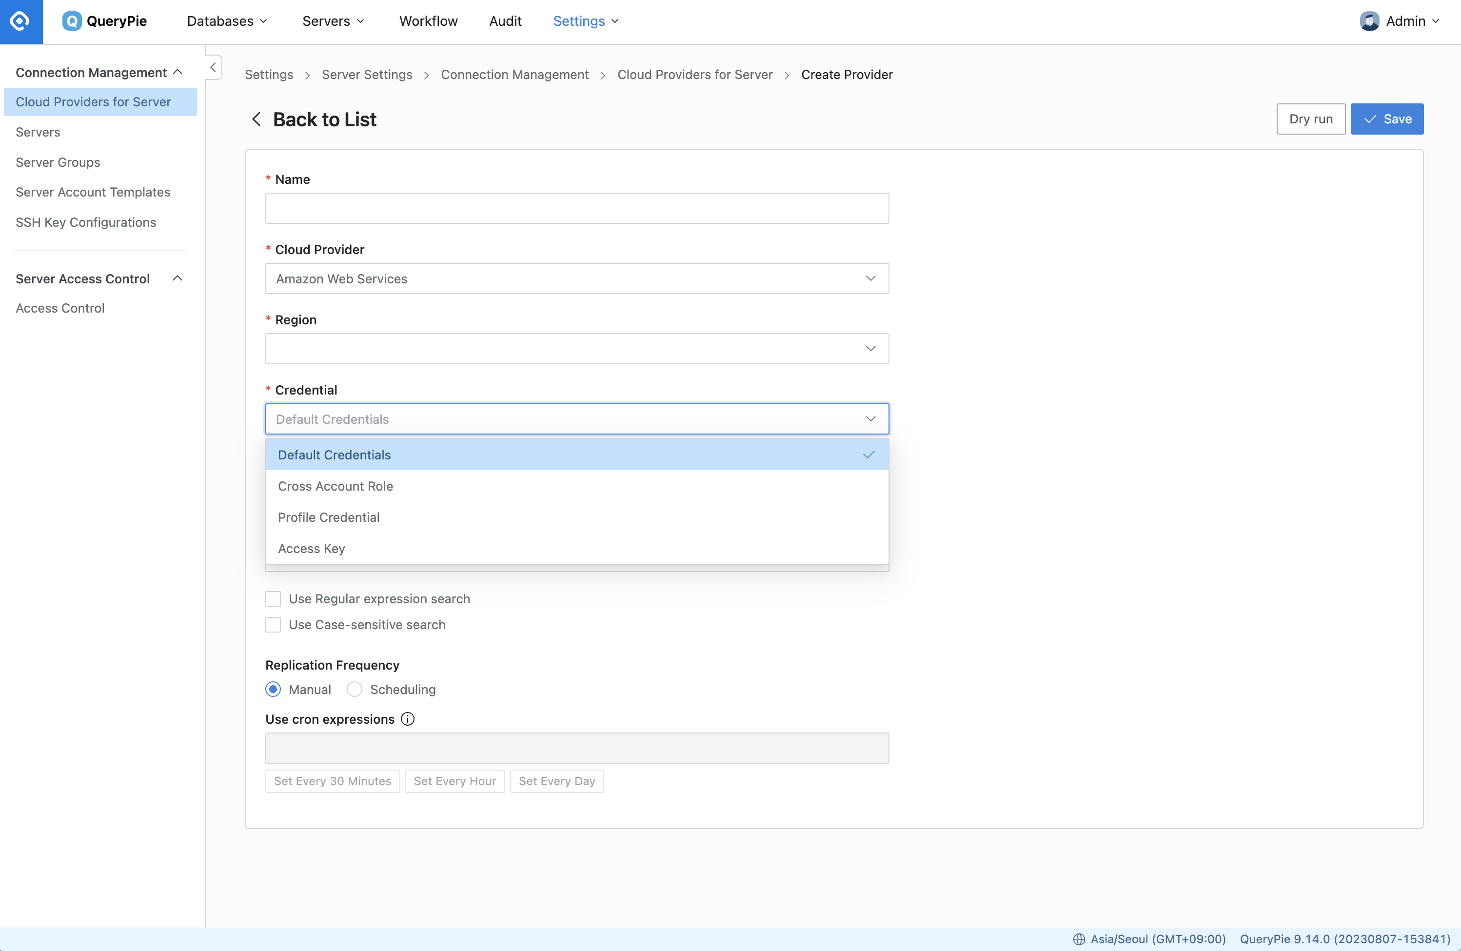Image resolution: width=1461 pixels, height=951 pixels.
Task: Click the Save button
Action: tap(1387, 119)
